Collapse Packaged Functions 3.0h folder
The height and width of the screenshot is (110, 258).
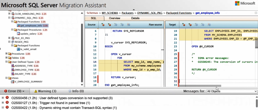pos(12,22)
